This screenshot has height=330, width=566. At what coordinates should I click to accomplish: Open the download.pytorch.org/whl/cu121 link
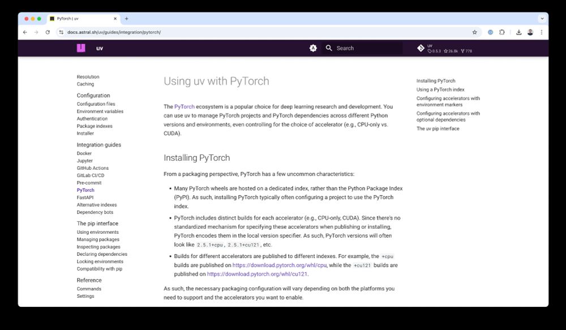257,274
